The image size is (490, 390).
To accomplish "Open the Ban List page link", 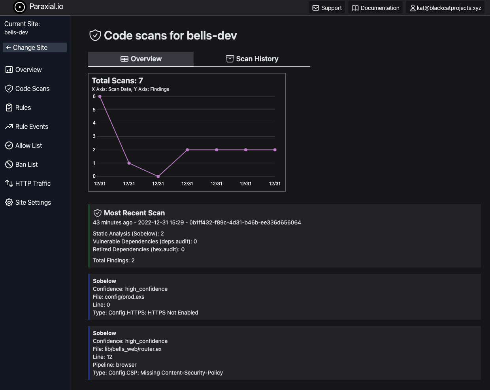I will (x=26, y=164).
